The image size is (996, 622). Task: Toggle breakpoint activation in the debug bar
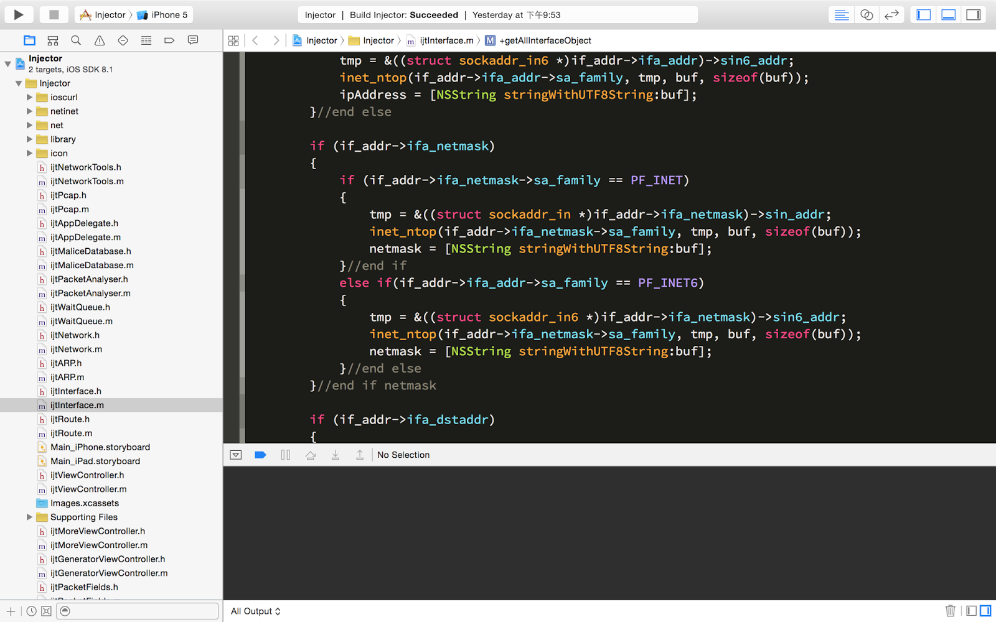(x=260, y=455)
